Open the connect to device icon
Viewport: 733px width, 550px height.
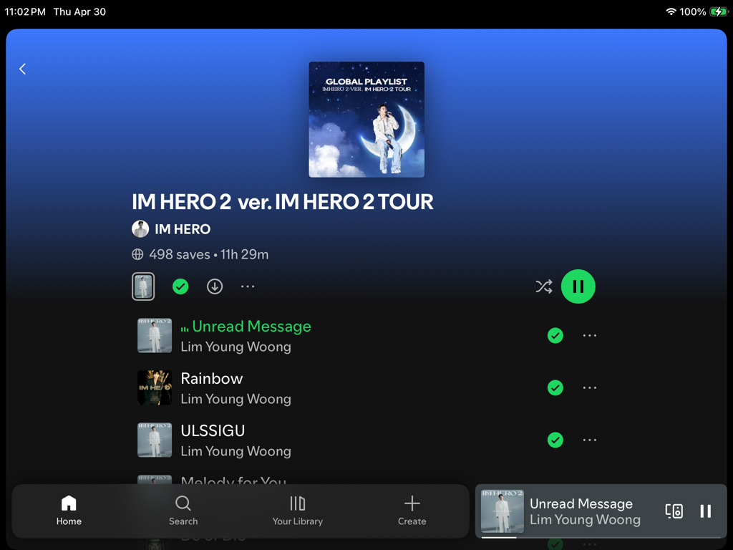tap(674, 511)
